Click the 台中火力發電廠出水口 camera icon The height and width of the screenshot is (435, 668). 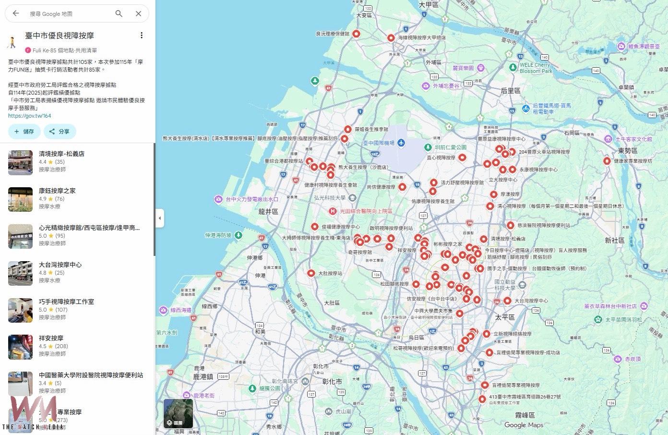tap(219, 199)
